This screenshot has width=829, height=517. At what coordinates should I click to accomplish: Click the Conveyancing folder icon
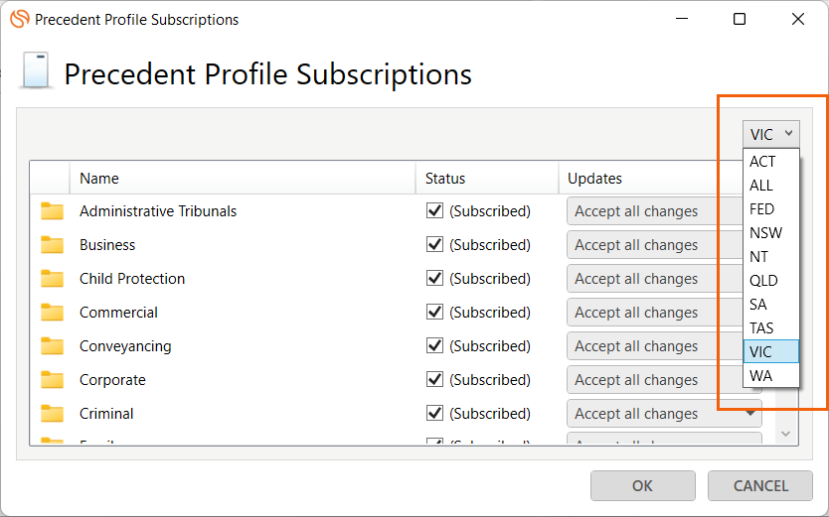52,346
